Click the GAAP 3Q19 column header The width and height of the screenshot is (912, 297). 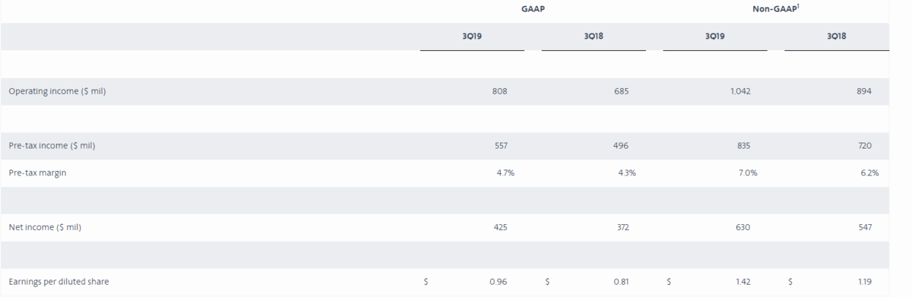tap(472, 36)
